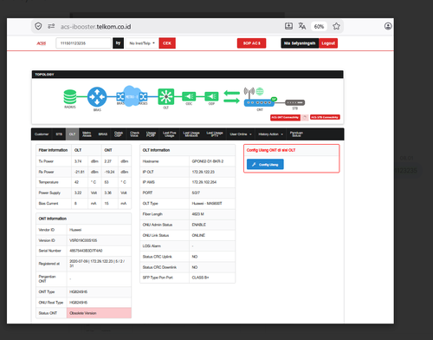Click the ONU Link Status ONLINE value
The image size is (433, 340).
click(198, 235)
